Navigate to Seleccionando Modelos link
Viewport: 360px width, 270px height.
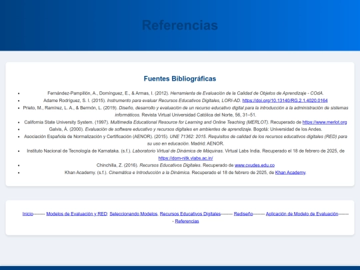133,214
